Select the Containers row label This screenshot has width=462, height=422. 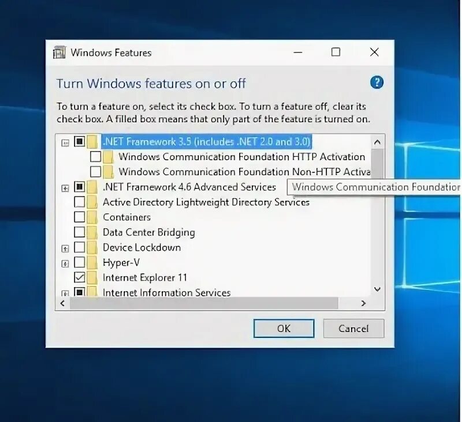126,217
